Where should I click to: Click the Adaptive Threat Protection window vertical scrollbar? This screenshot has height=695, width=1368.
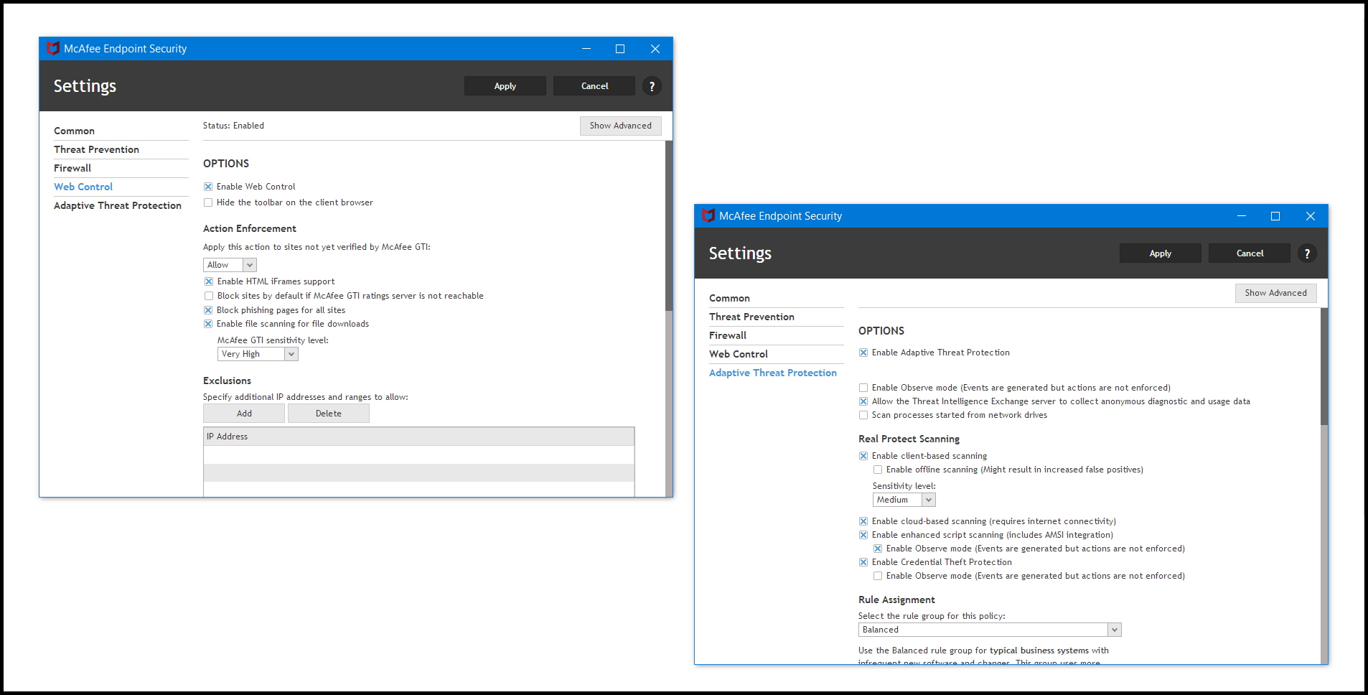coord(1324,366)
